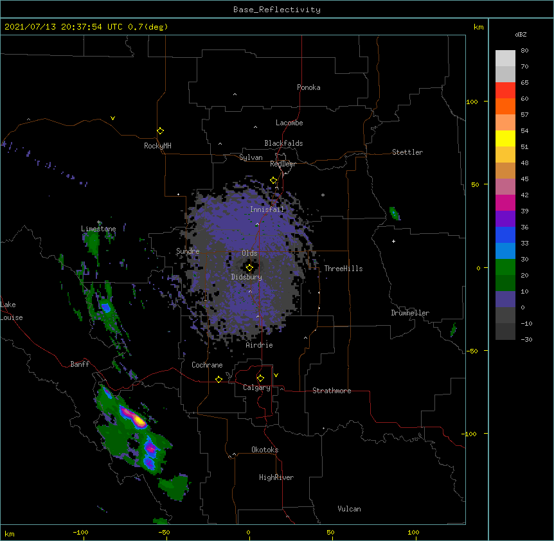Viewport: 554px width, 541px height.
Task: Click the ThreeHills town label
Action: 343,269
